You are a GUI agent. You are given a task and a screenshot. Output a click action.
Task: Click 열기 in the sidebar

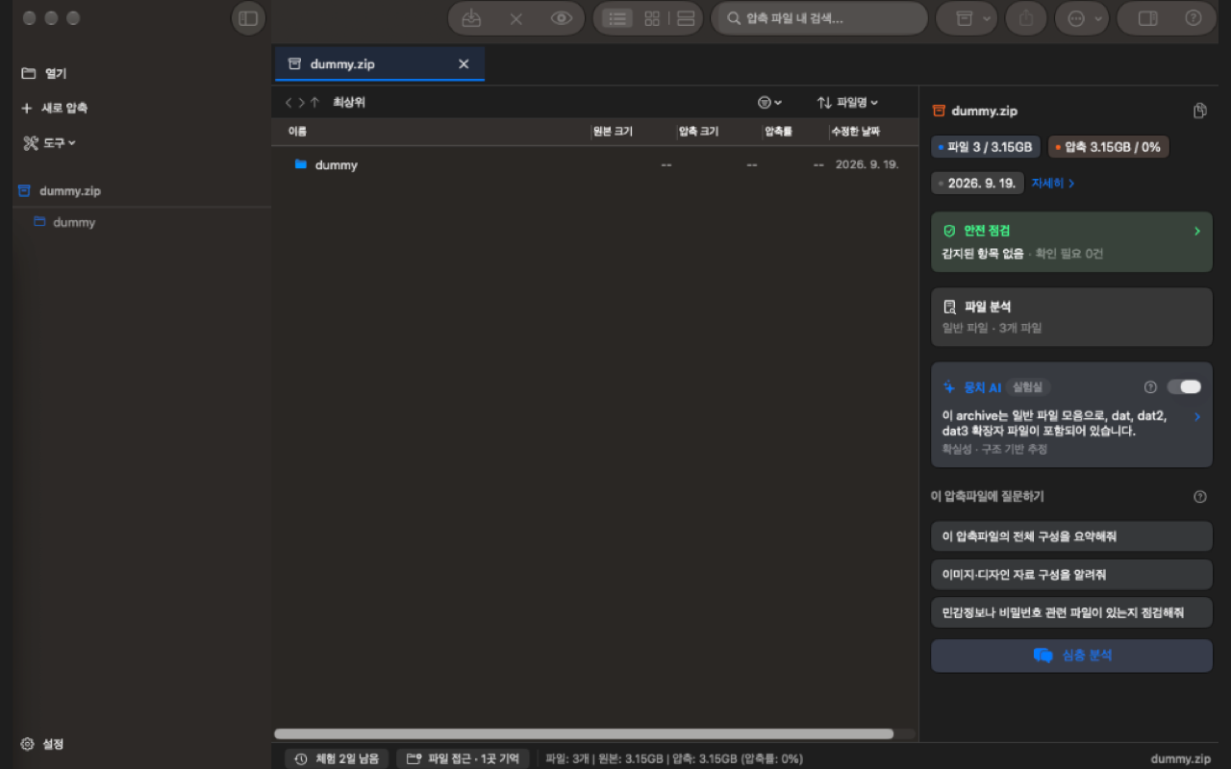(x=44, y=73)
